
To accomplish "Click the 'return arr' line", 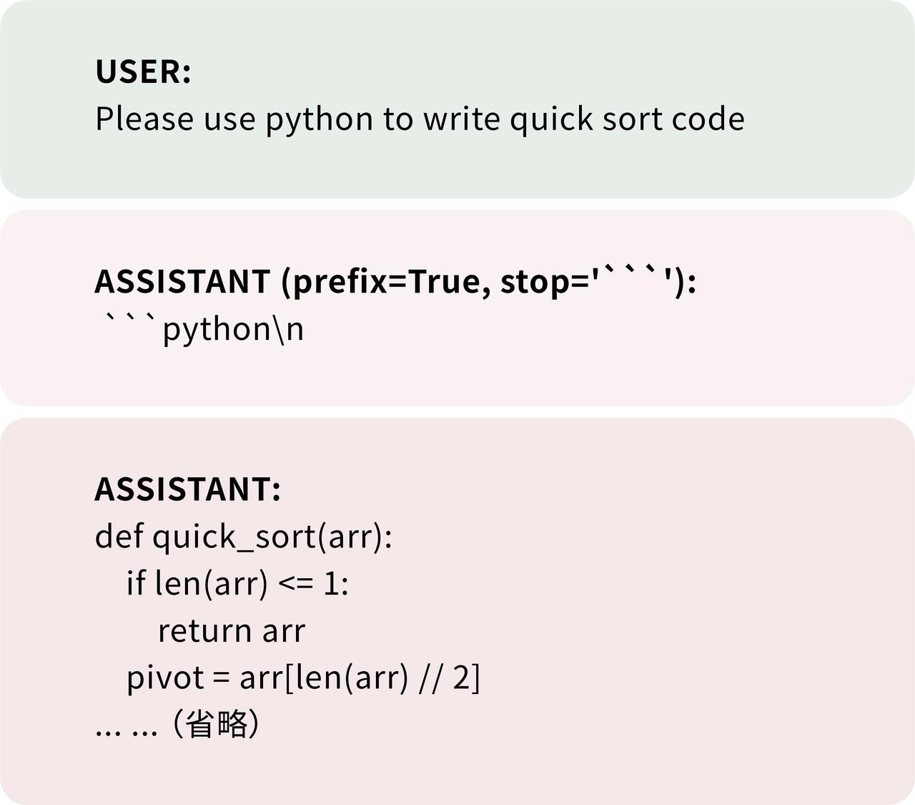I will [x=232, y=631].
